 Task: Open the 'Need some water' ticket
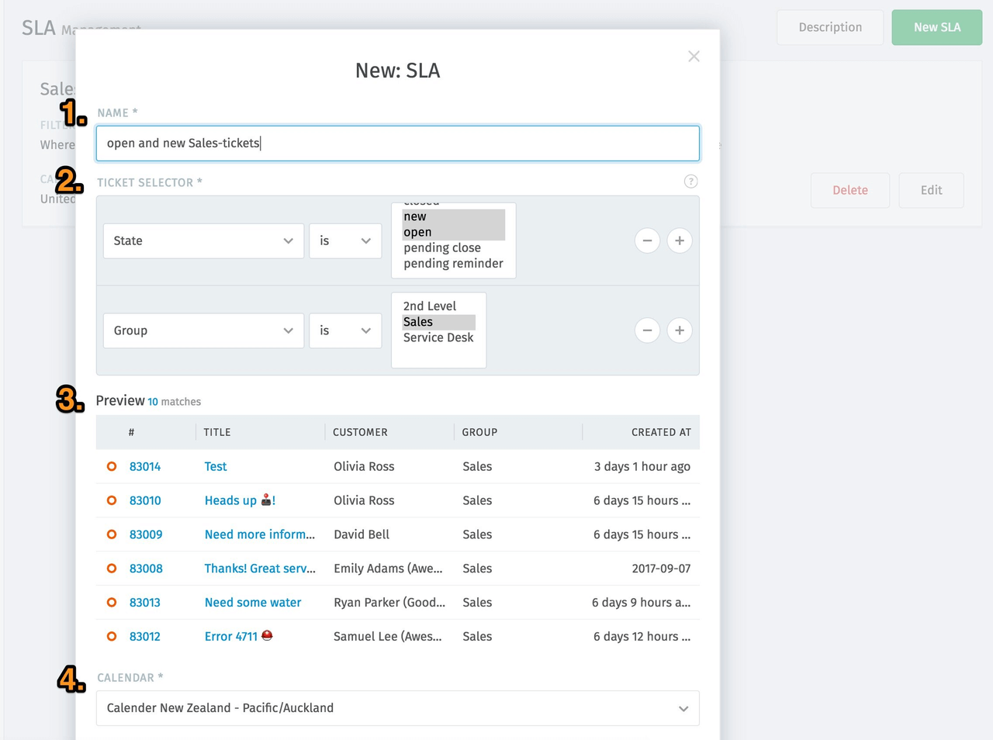[x=253, y=603]
